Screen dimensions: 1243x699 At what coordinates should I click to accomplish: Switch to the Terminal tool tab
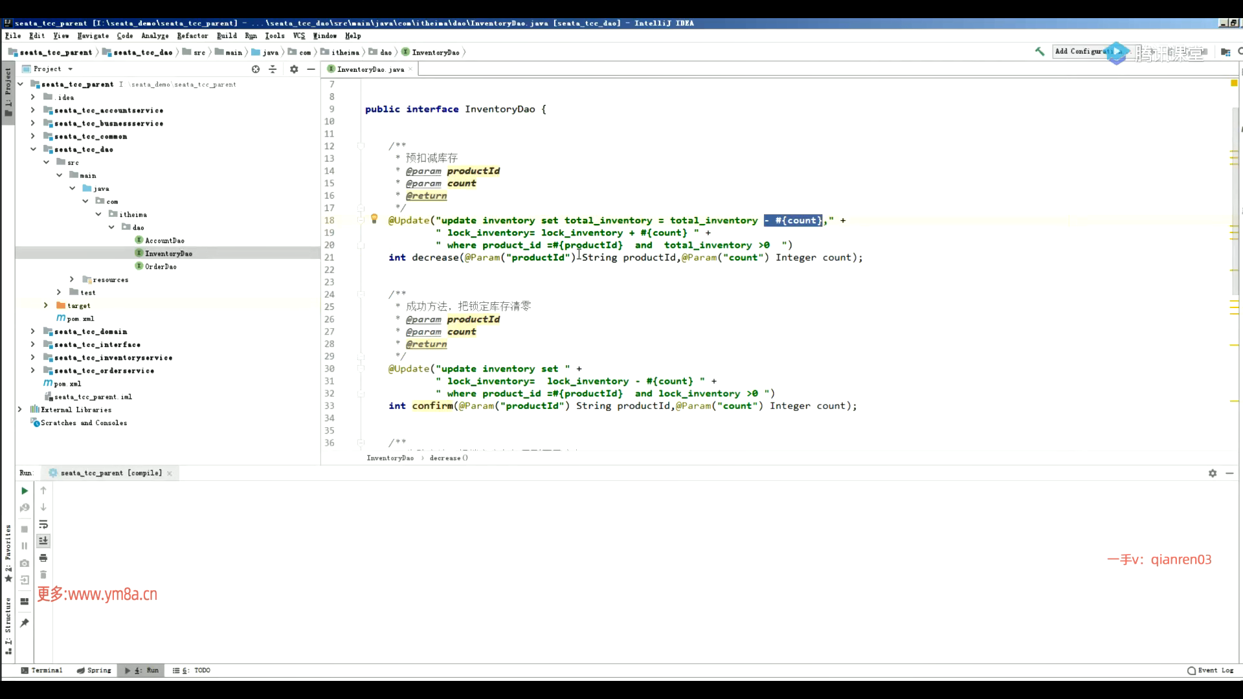(41, 671)
